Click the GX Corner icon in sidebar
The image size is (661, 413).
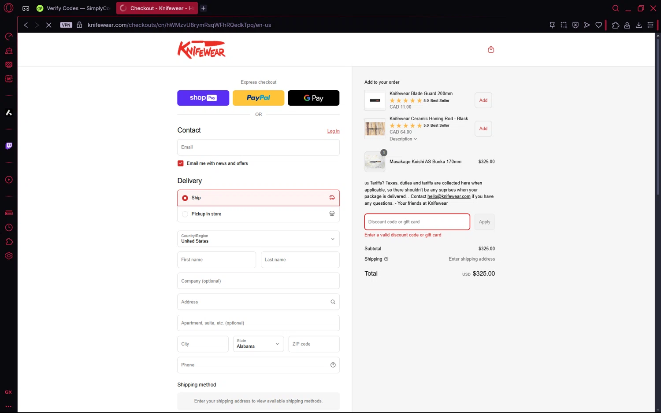(x=8, y=392)
